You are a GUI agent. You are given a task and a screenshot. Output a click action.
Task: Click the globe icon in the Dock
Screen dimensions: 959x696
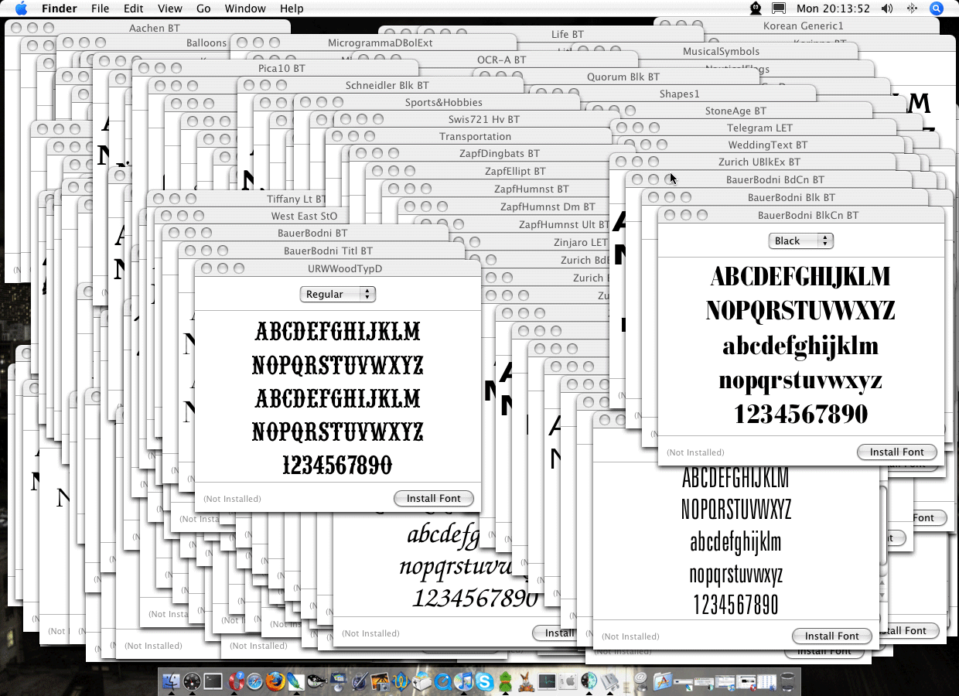point(589,682)
